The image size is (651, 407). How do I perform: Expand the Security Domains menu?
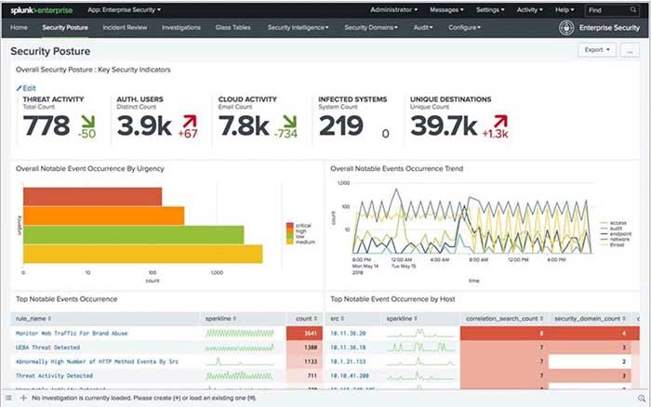371,27
